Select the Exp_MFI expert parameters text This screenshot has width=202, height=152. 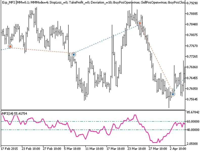point(93,3)
